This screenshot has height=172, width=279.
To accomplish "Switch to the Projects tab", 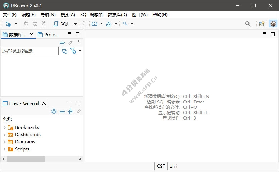I will point(49,34).
